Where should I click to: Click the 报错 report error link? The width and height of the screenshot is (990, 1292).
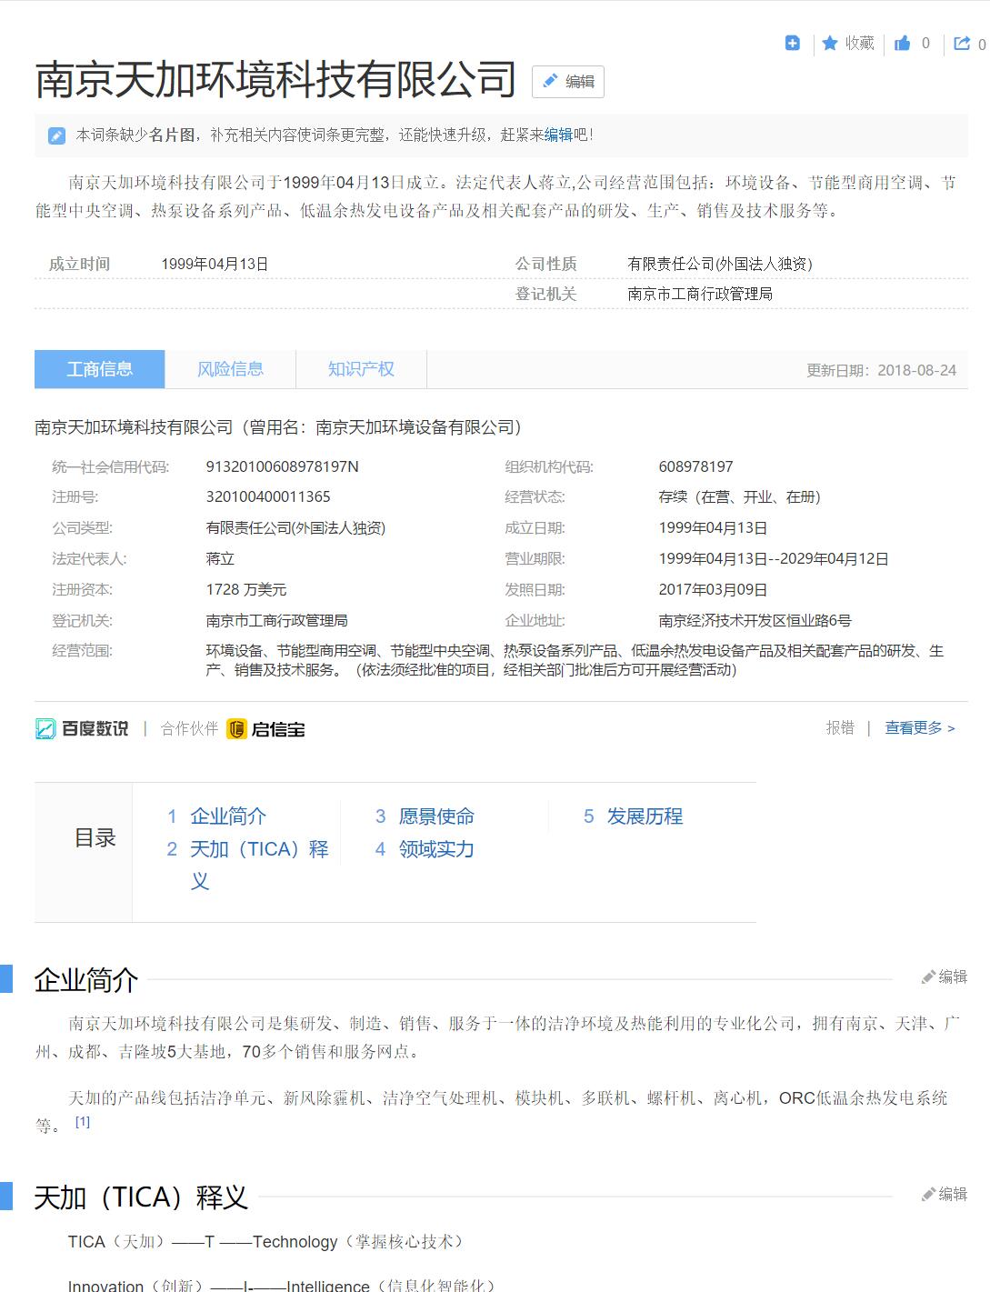coord(840,727)
